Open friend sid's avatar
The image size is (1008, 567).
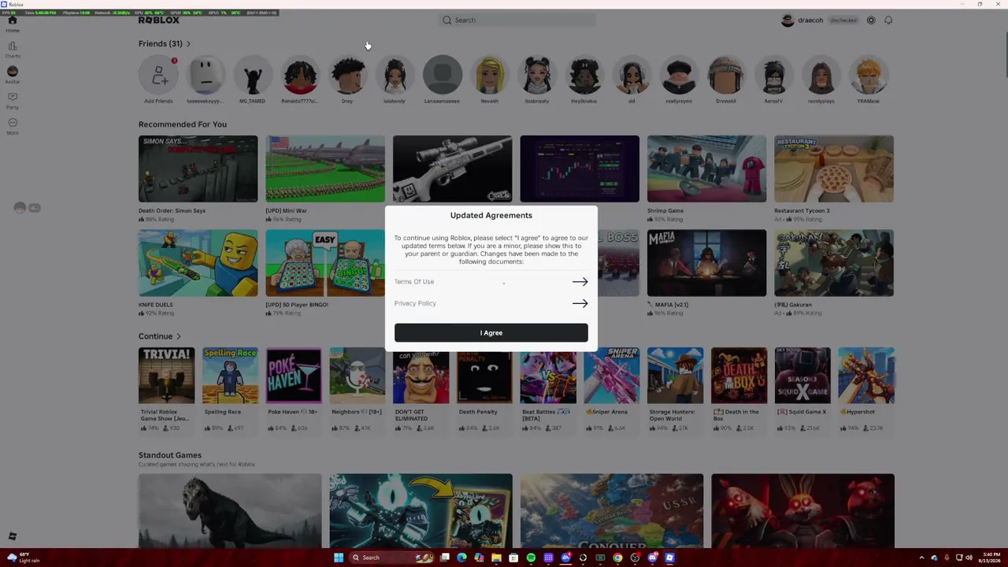632,75
